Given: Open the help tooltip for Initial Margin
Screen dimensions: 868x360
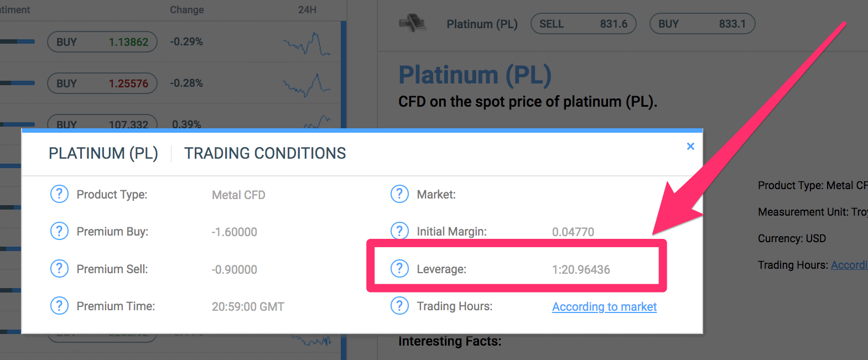Looking at the screenshot, I should pyautogui.click(x=399, y=231).
